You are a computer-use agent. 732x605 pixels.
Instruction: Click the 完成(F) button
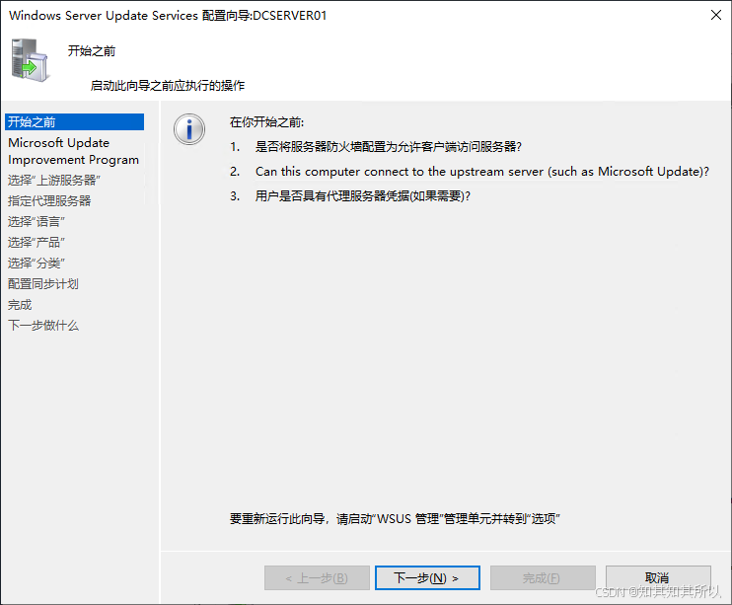point(543,578)
